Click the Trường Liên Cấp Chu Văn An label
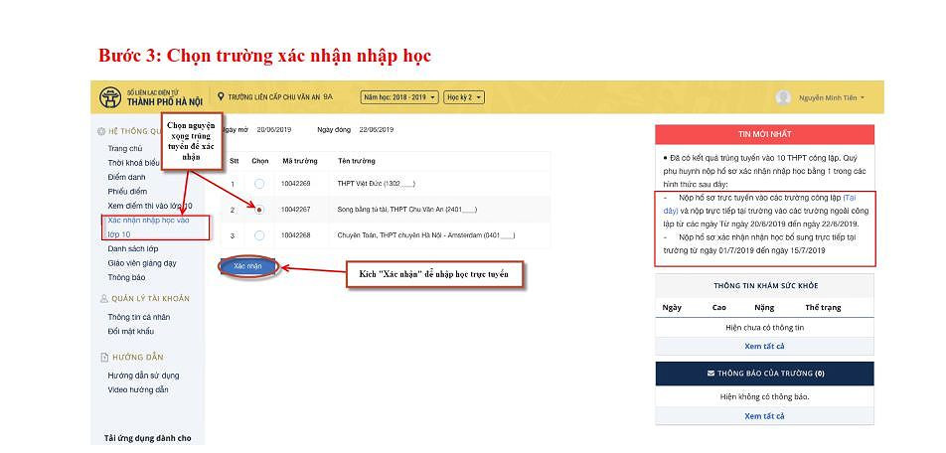 (x=280, y=96)
